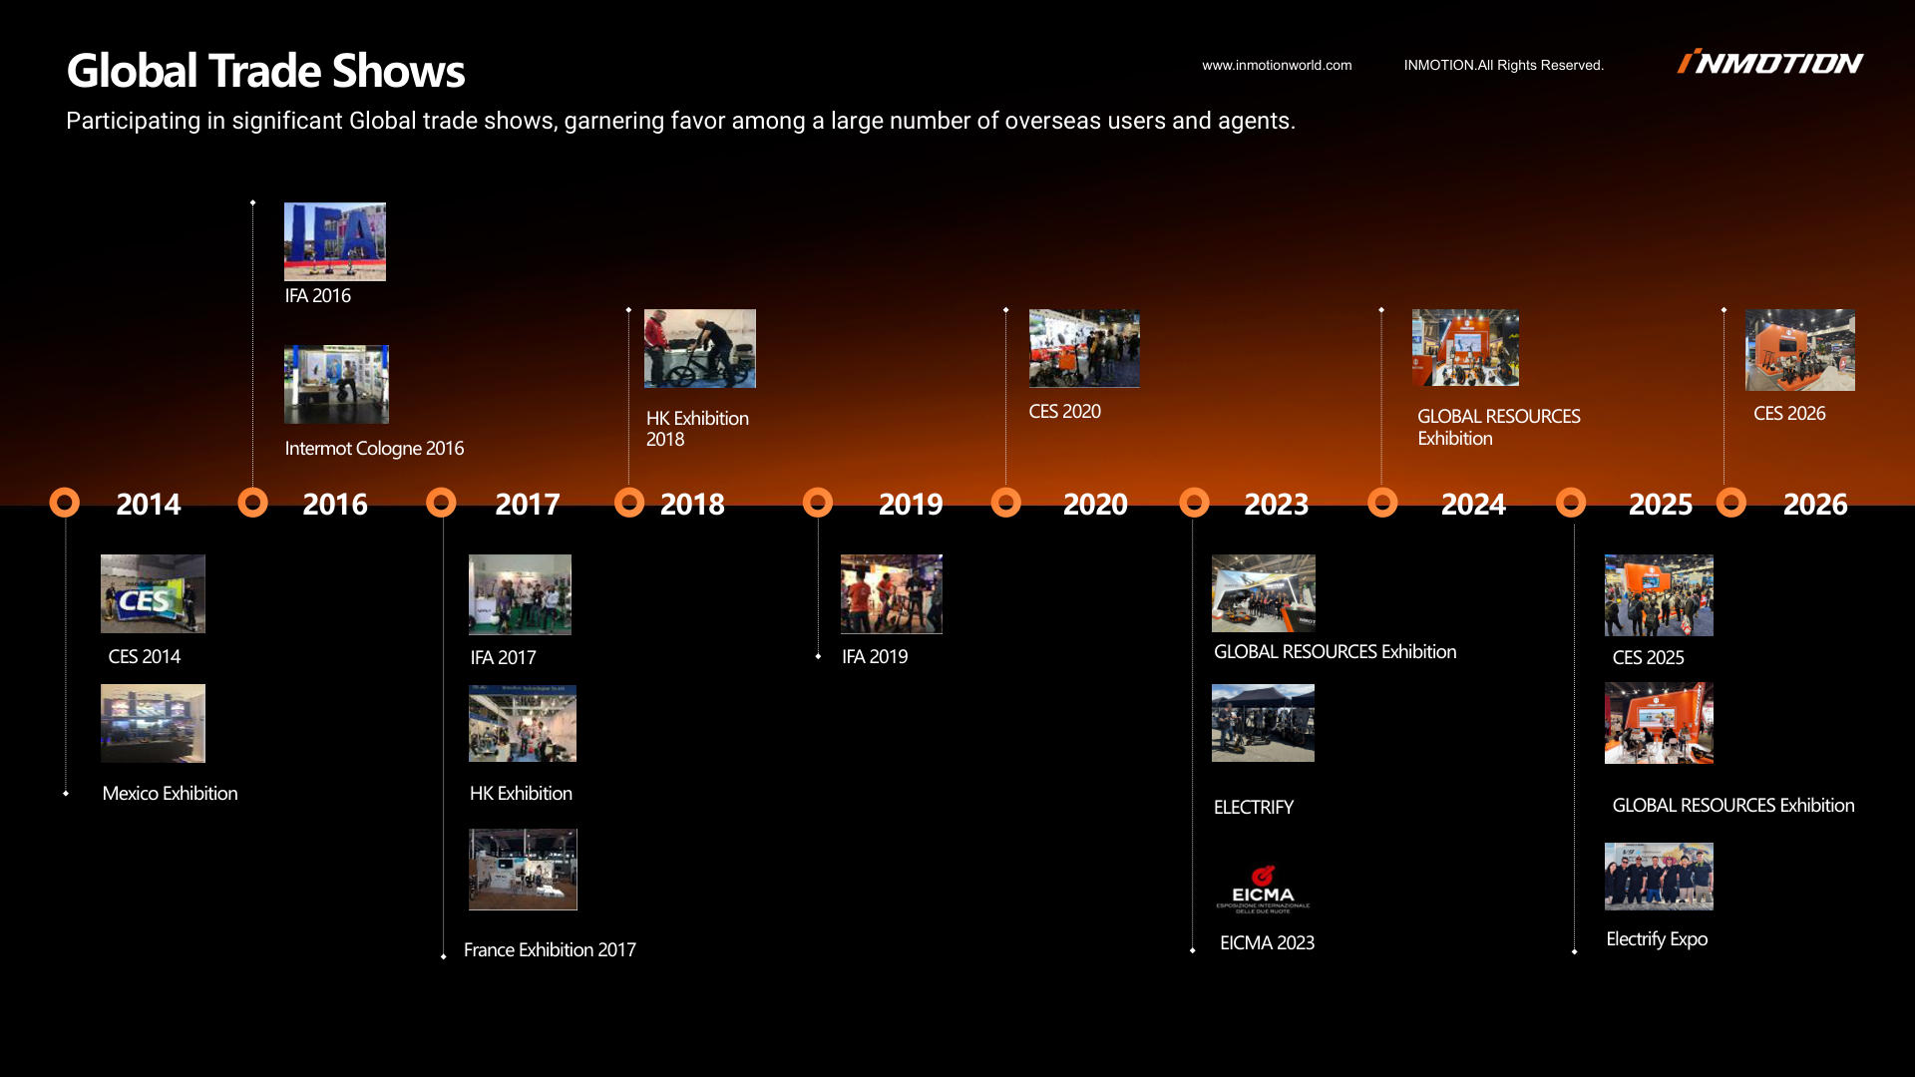This screenshot has height=1077, width=1915.
Task: Click the "Electrify Expo" caption
Action: pyautogui.click(x=1657, y=939)
